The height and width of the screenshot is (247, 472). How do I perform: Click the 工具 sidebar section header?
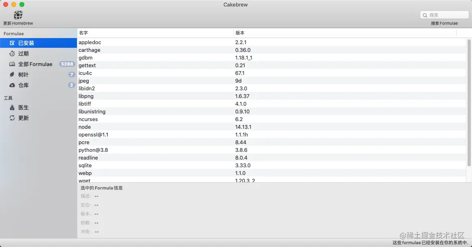[8, 98]
